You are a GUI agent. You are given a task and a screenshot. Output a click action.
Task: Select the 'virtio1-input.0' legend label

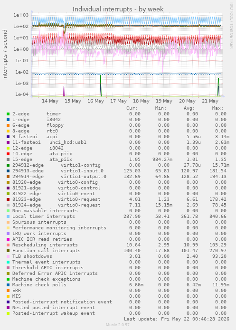(x=82, y=171)
